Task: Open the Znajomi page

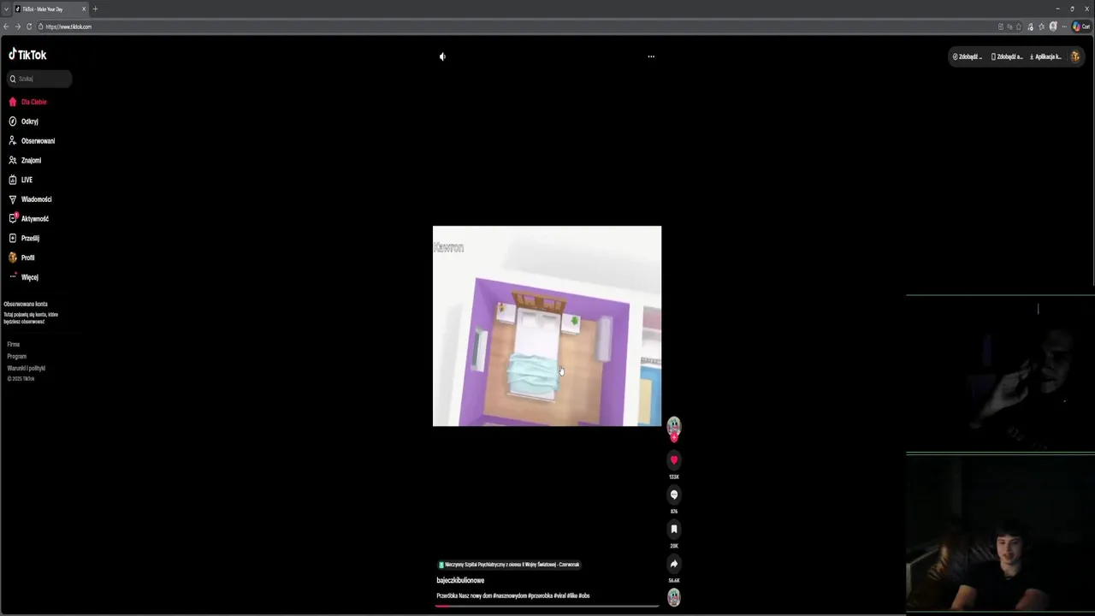Action: (x=25, y=160)
